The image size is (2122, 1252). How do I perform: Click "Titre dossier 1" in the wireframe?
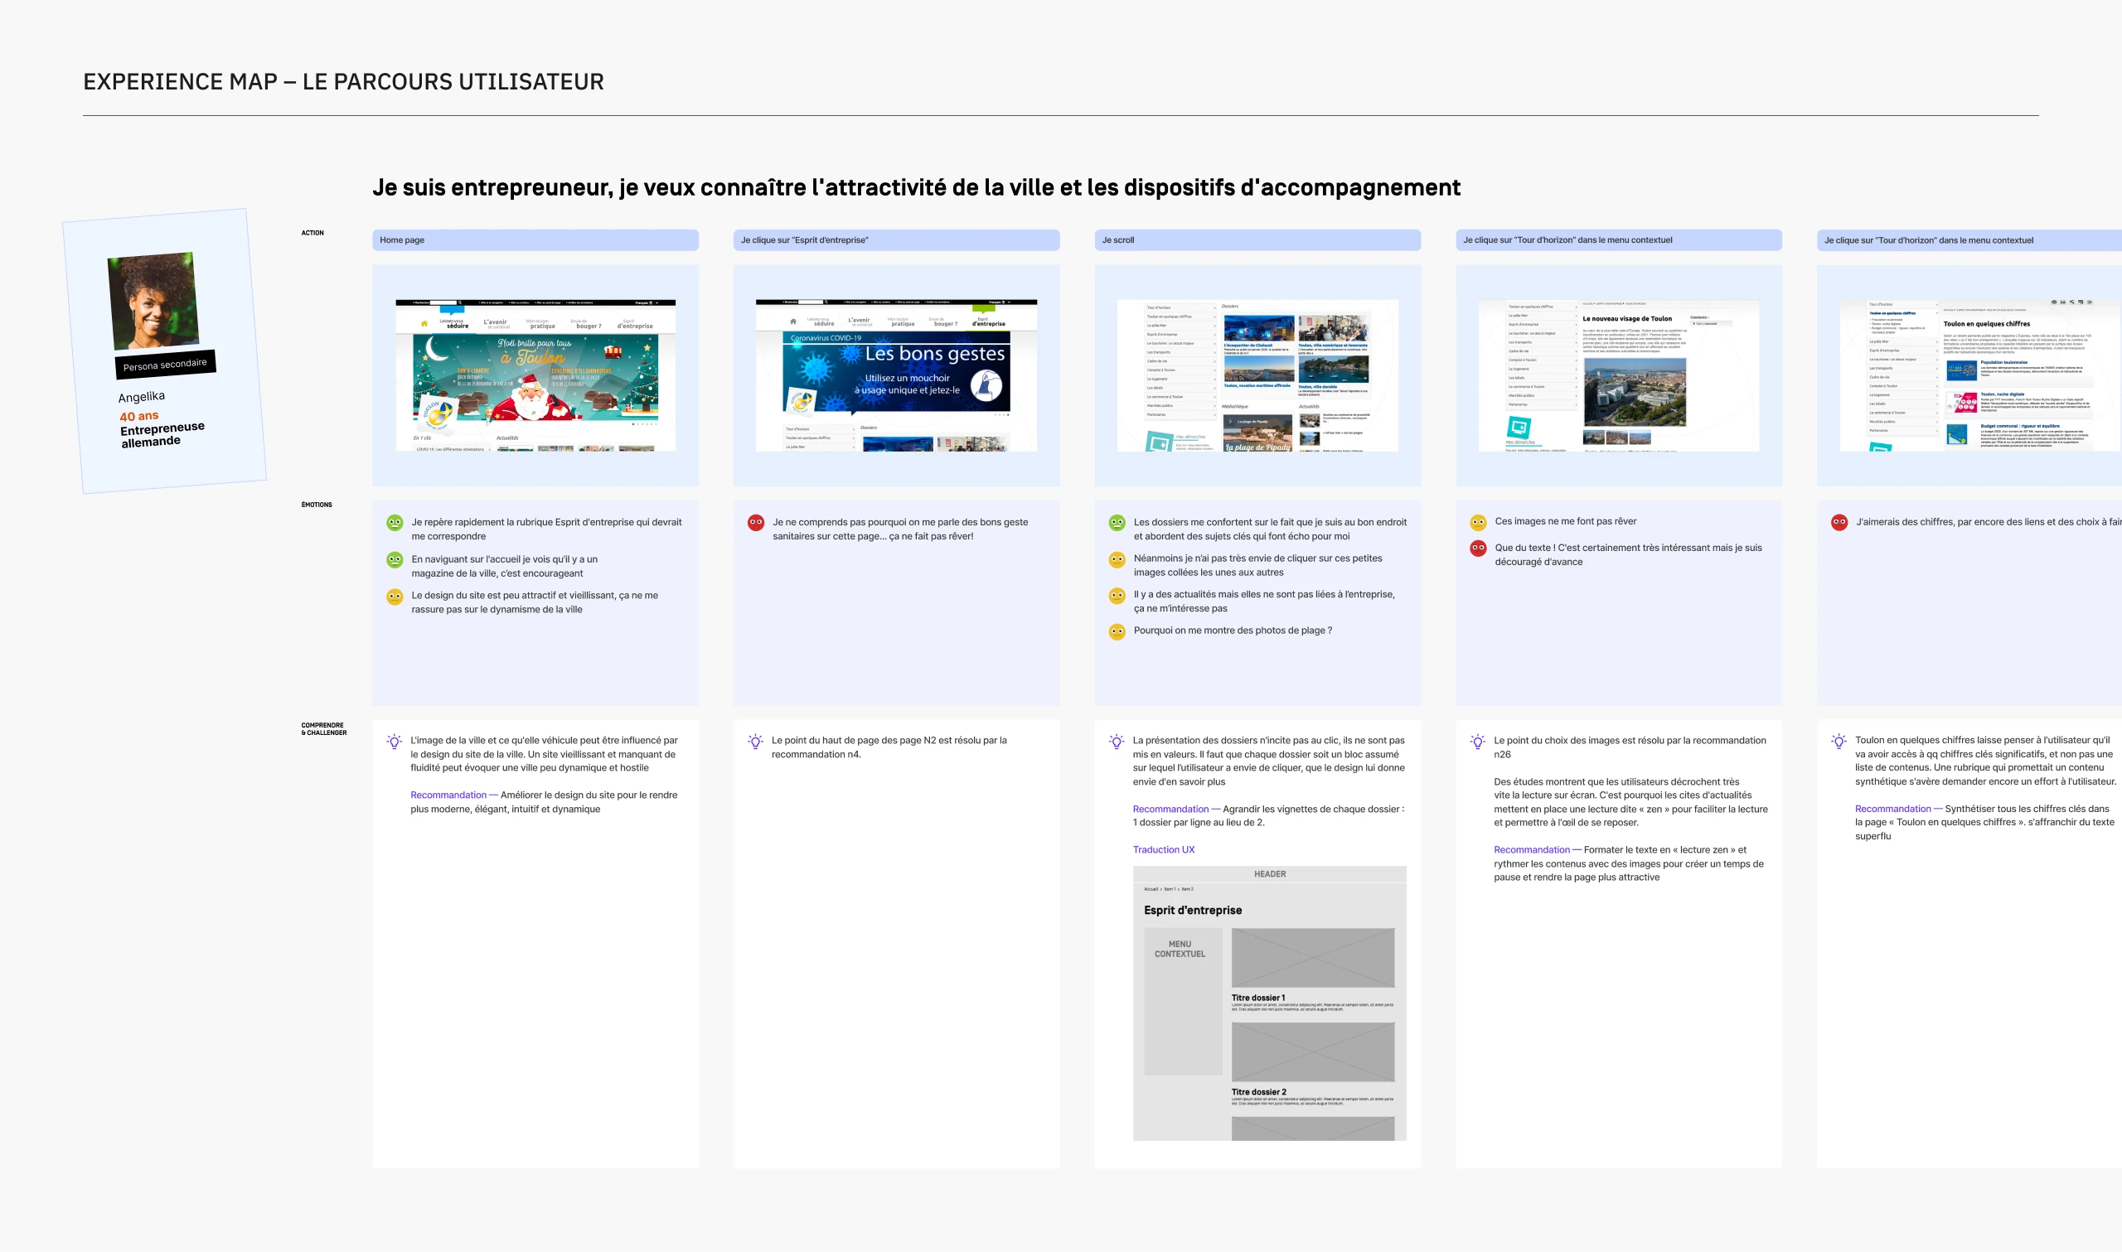point(1258,998)
